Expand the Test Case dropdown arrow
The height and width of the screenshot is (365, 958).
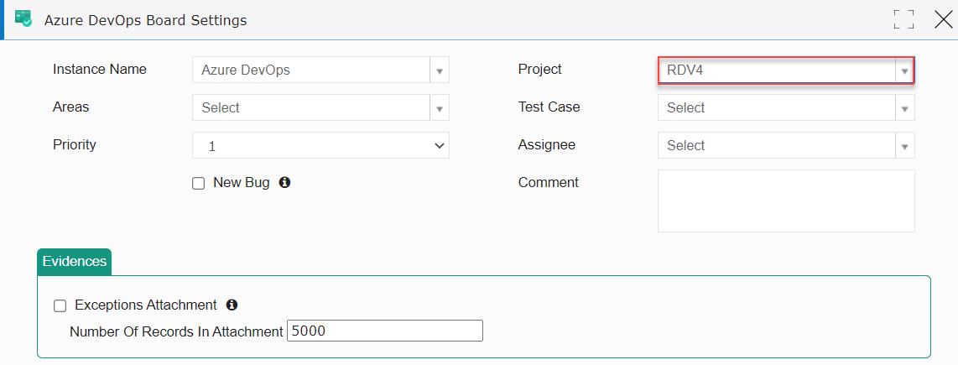905,108
